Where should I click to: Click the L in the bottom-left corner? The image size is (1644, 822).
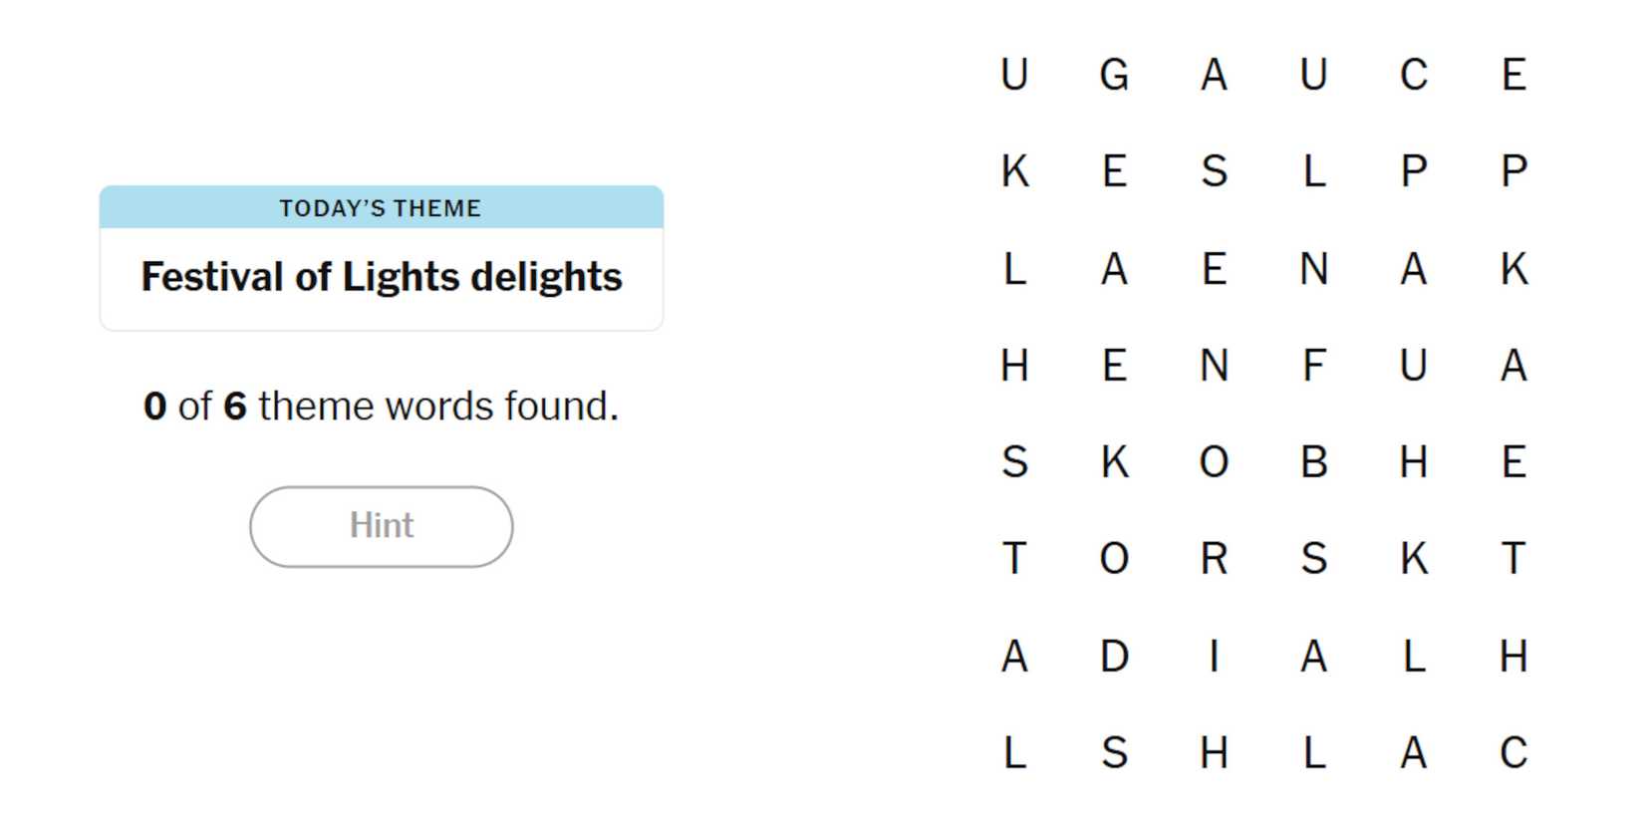(1014, 753)
